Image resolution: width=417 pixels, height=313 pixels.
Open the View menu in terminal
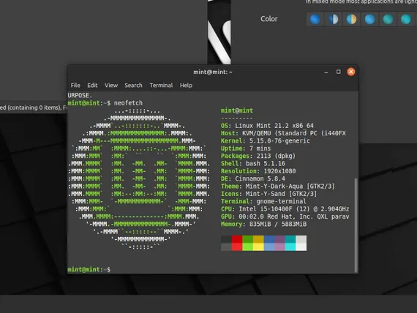pyautogui.click(x=111, y=86)
